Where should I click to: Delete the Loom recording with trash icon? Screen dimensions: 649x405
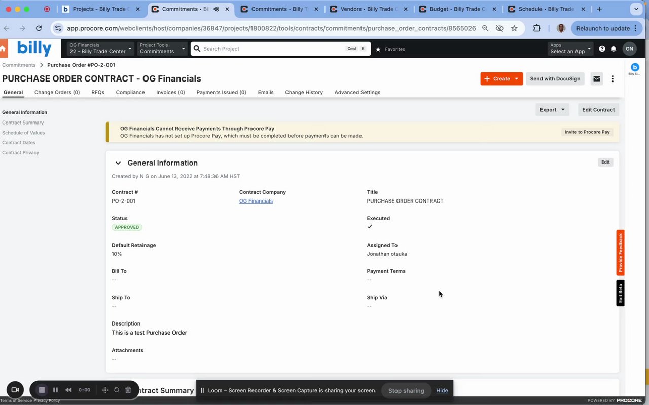(x=128, y=390)
